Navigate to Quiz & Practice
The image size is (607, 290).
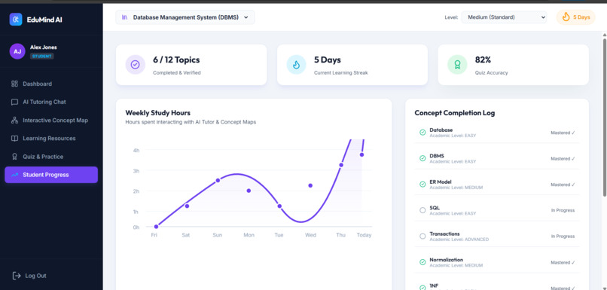(x=51, y=157)
